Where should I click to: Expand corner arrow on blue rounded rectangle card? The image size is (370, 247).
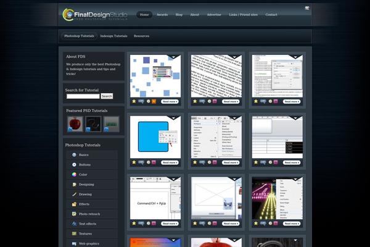click(x=174, y=118)
